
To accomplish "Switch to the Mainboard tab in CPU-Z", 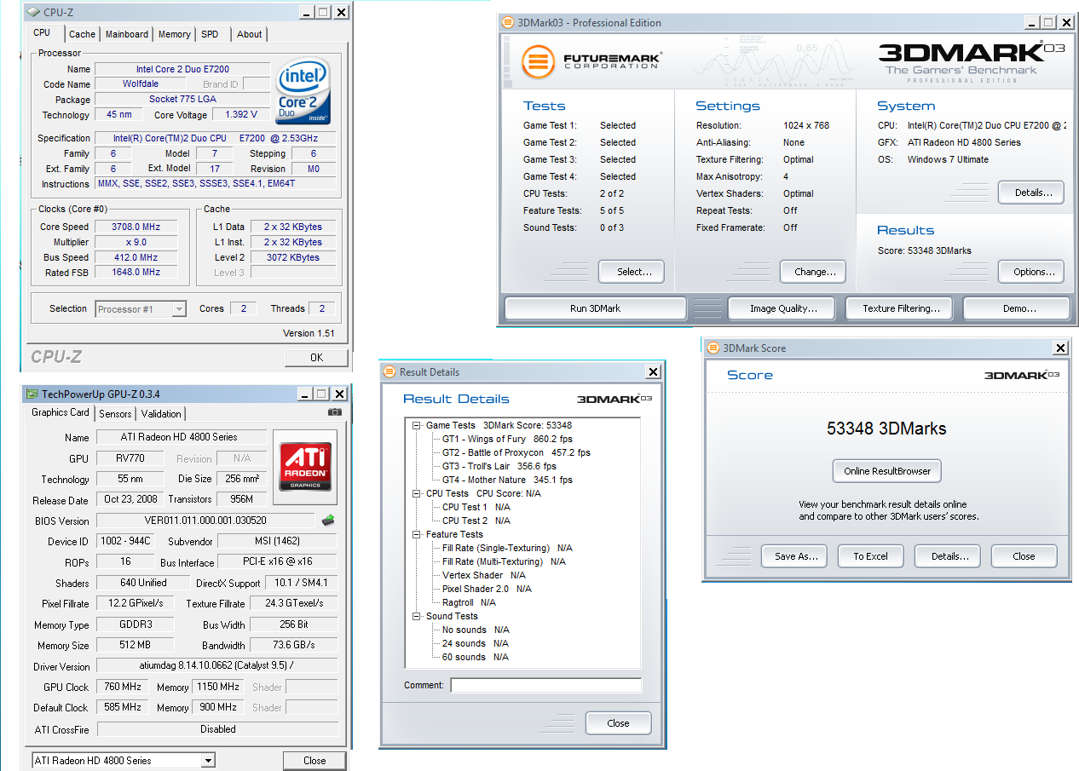I will pyautogui.click(x=127, y=34).
